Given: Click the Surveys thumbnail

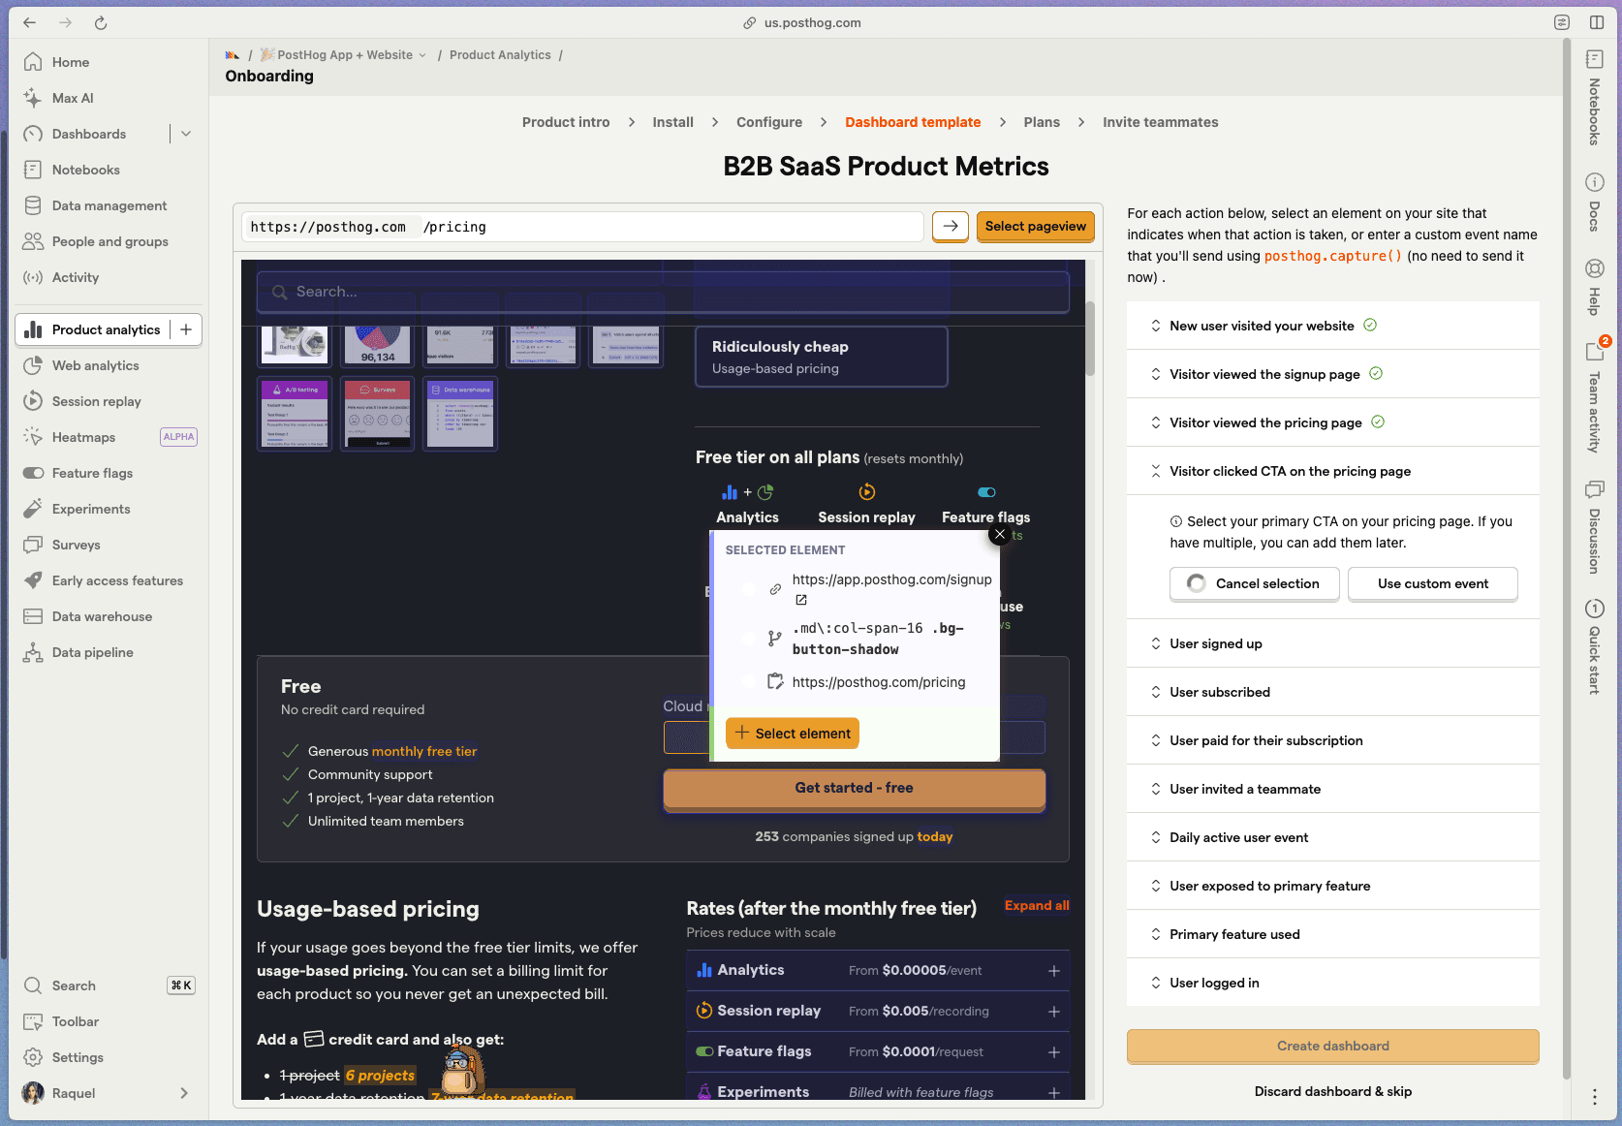Looking at the screenshot, I should click(x=378, y=414).
